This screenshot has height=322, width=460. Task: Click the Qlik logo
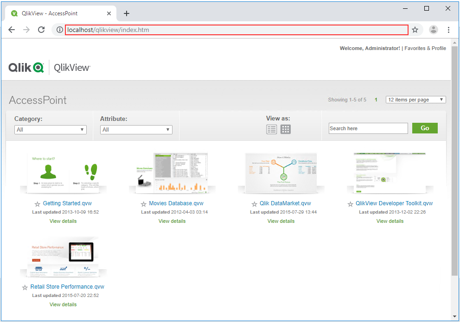pos(26,67)
